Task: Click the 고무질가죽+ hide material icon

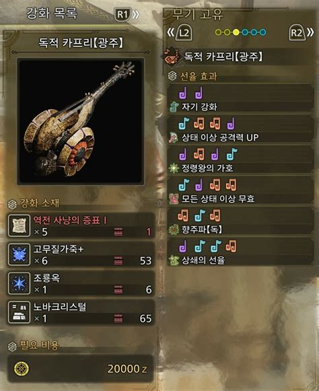Action: coord(19,254)
